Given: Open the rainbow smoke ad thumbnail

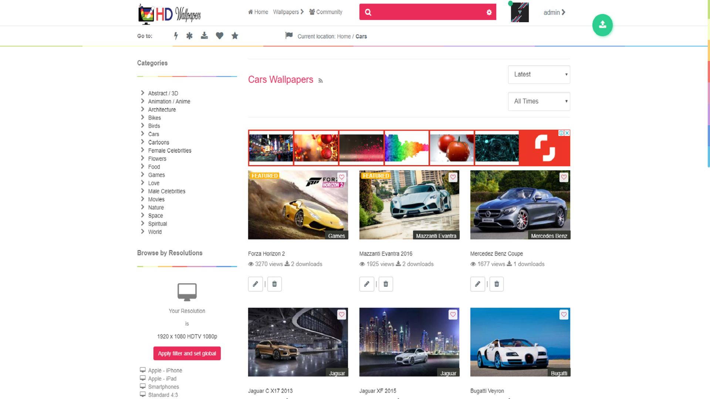Looking at the screenshot, I should 406,148.
